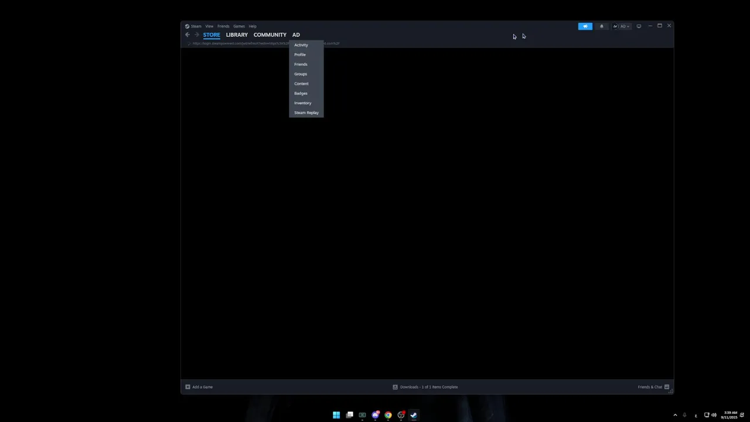Open the Steam menu
750x422 pixels.
pyautogui.click(x=196, y=26)
